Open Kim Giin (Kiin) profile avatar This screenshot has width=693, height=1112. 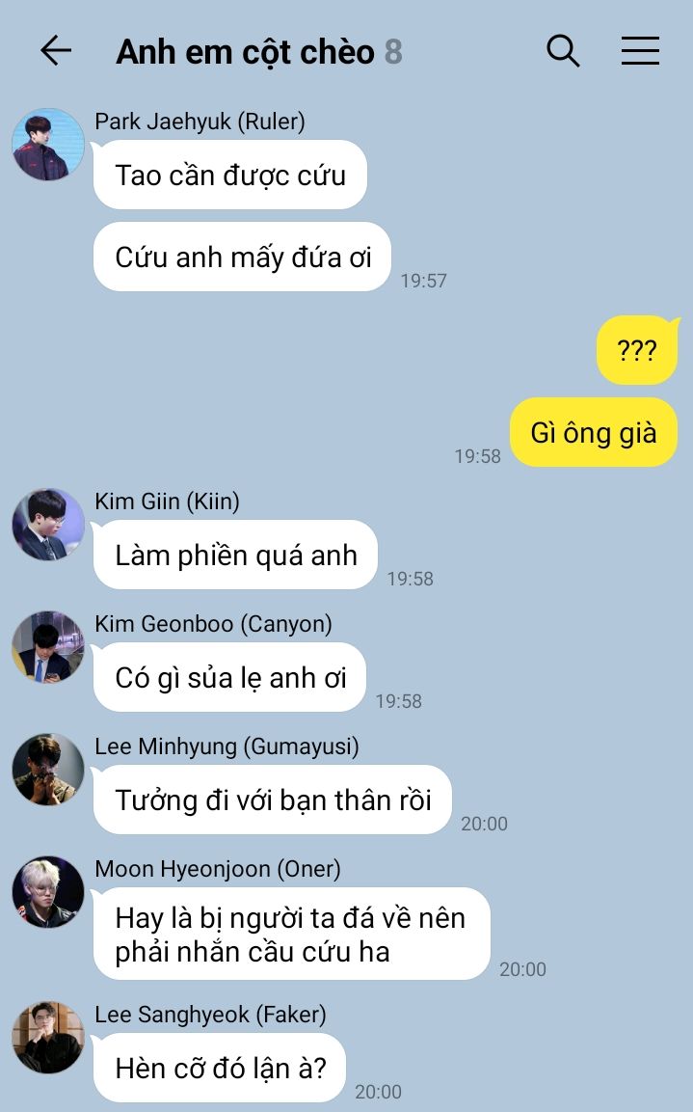coord(48,524)
